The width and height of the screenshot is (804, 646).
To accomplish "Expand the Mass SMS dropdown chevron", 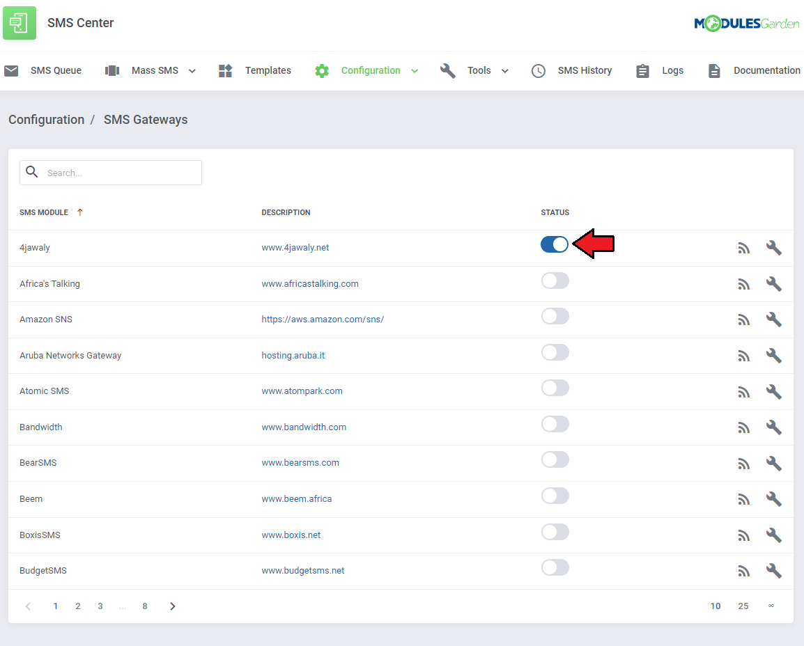I will pyautogui.click(x=192, y=71).
